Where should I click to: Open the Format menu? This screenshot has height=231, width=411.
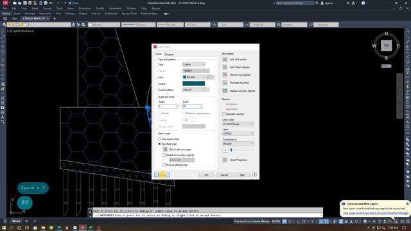pyautogui.click(x=47, y=8)
